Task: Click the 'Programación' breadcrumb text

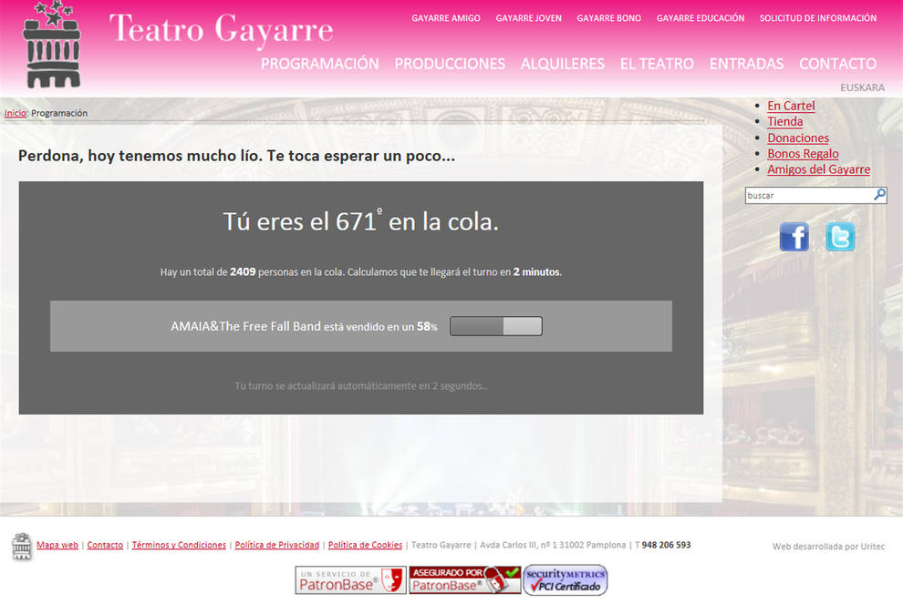Action: 59,113
